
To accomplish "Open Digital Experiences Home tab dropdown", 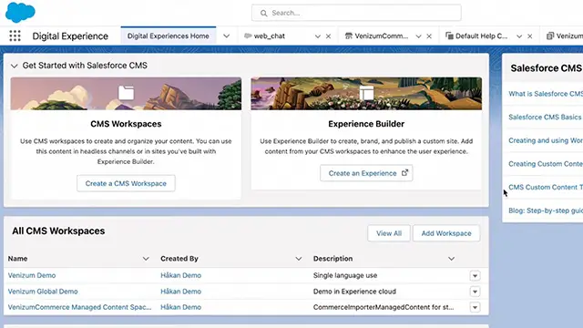I will pyautogui.click(x=226, y=36).
